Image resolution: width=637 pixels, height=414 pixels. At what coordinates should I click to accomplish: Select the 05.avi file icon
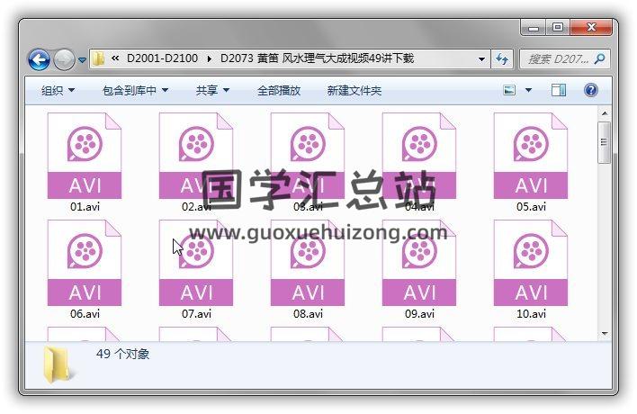531,156
